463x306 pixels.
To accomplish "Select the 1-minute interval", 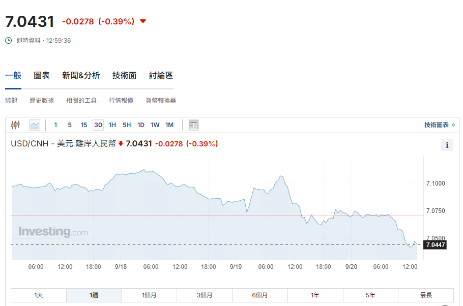I will (55, 125).
